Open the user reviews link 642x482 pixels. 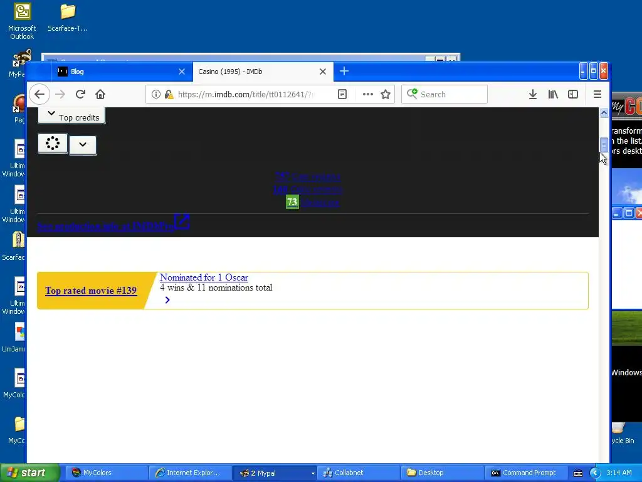pyautogui.click(x=307, y=176)
